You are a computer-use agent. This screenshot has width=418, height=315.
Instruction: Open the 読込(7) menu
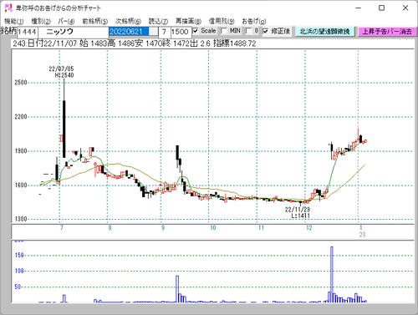[x=158, y=21]
